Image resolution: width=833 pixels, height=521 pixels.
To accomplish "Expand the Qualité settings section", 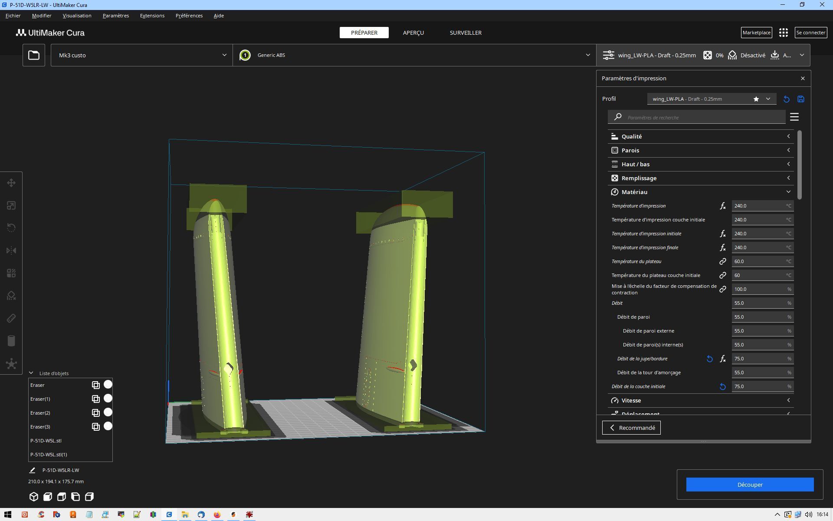I will [701, 136].
